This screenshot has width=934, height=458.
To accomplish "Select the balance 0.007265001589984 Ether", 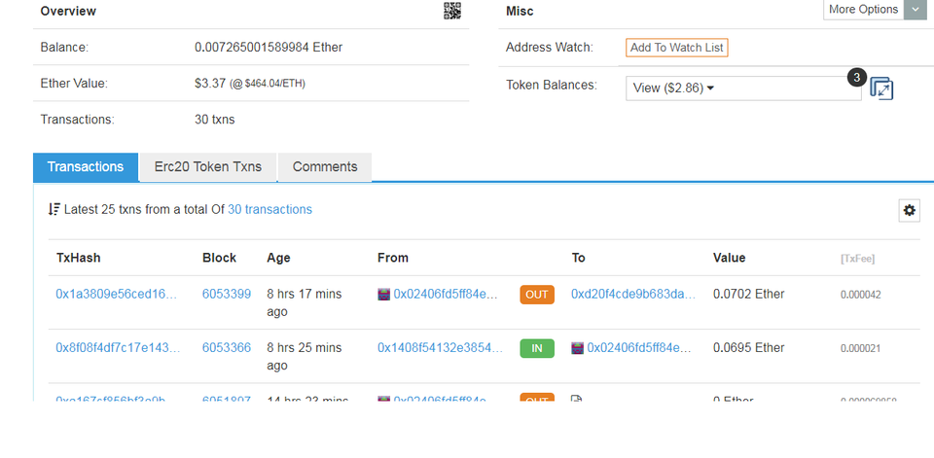I will point(269,47).
